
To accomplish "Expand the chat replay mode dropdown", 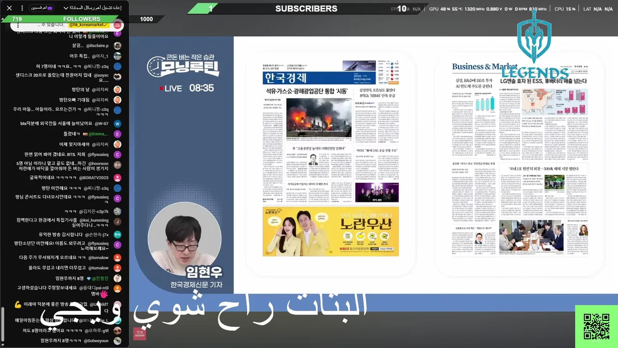I will 92,8.
